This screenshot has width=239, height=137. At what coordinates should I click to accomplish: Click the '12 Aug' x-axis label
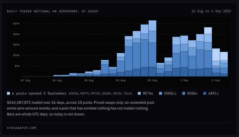[25, 80]
